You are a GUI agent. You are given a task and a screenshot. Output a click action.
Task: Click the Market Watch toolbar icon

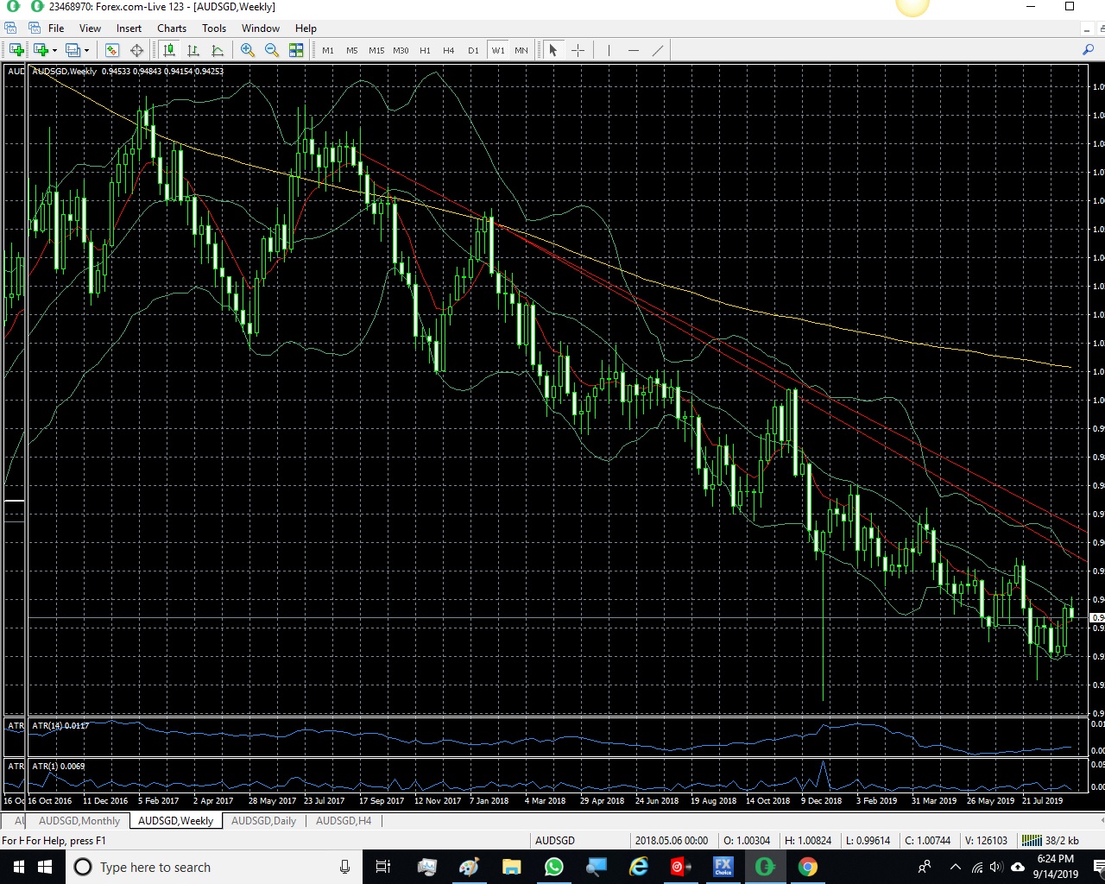pos(112,50)
